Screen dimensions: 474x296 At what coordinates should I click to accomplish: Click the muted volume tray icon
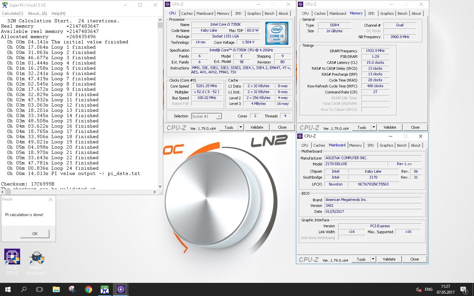[x=418, y=289]
